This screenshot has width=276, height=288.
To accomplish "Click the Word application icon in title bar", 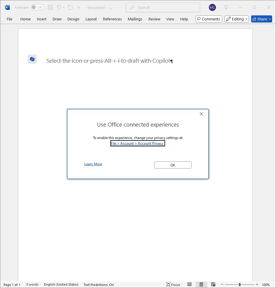I will (7, 7).
